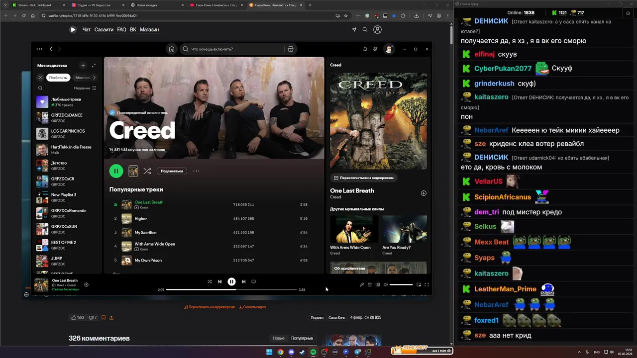Skip to next track in player bar

243,281
